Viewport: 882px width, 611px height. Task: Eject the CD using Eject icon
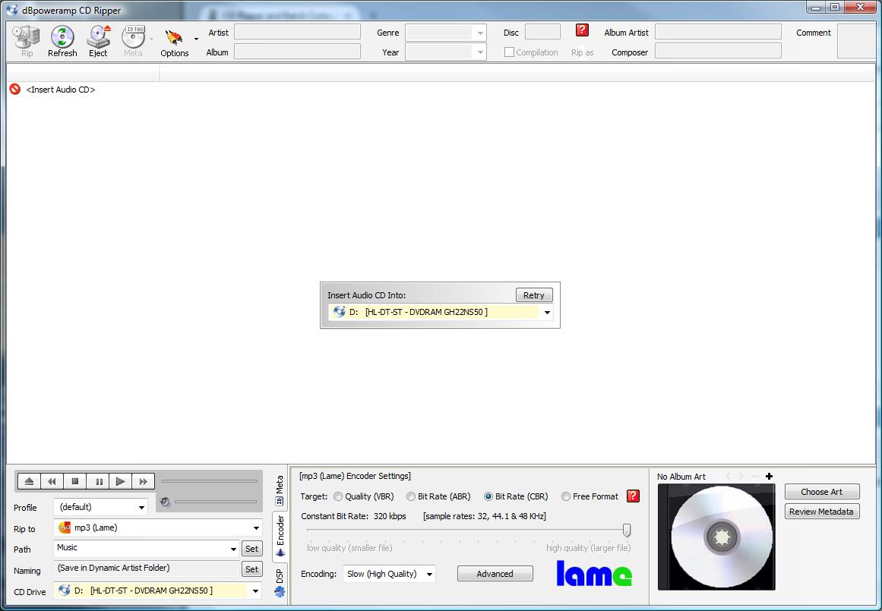(x=98, y=41)
